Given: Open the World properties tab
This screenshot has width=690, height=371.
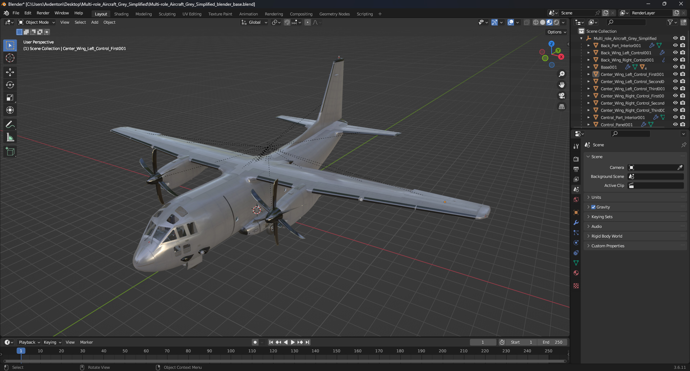Looking at the screenshot, I should tap(576, 200).
